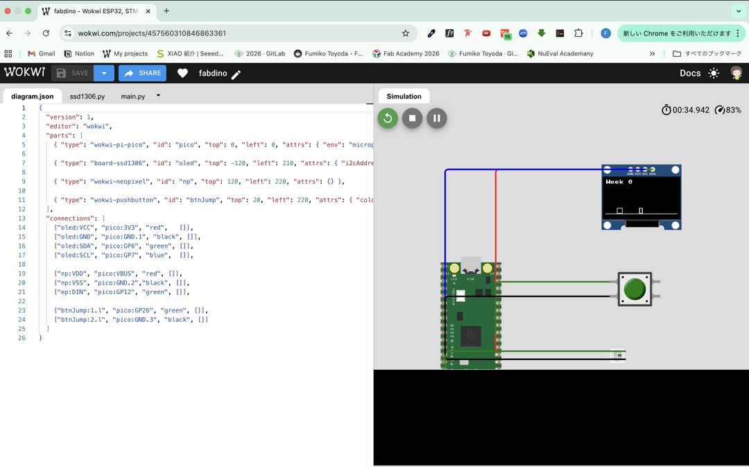Click the btnJump:1.l connection line
This screenshot has width=749, height=467.
[x=131, y=311]
